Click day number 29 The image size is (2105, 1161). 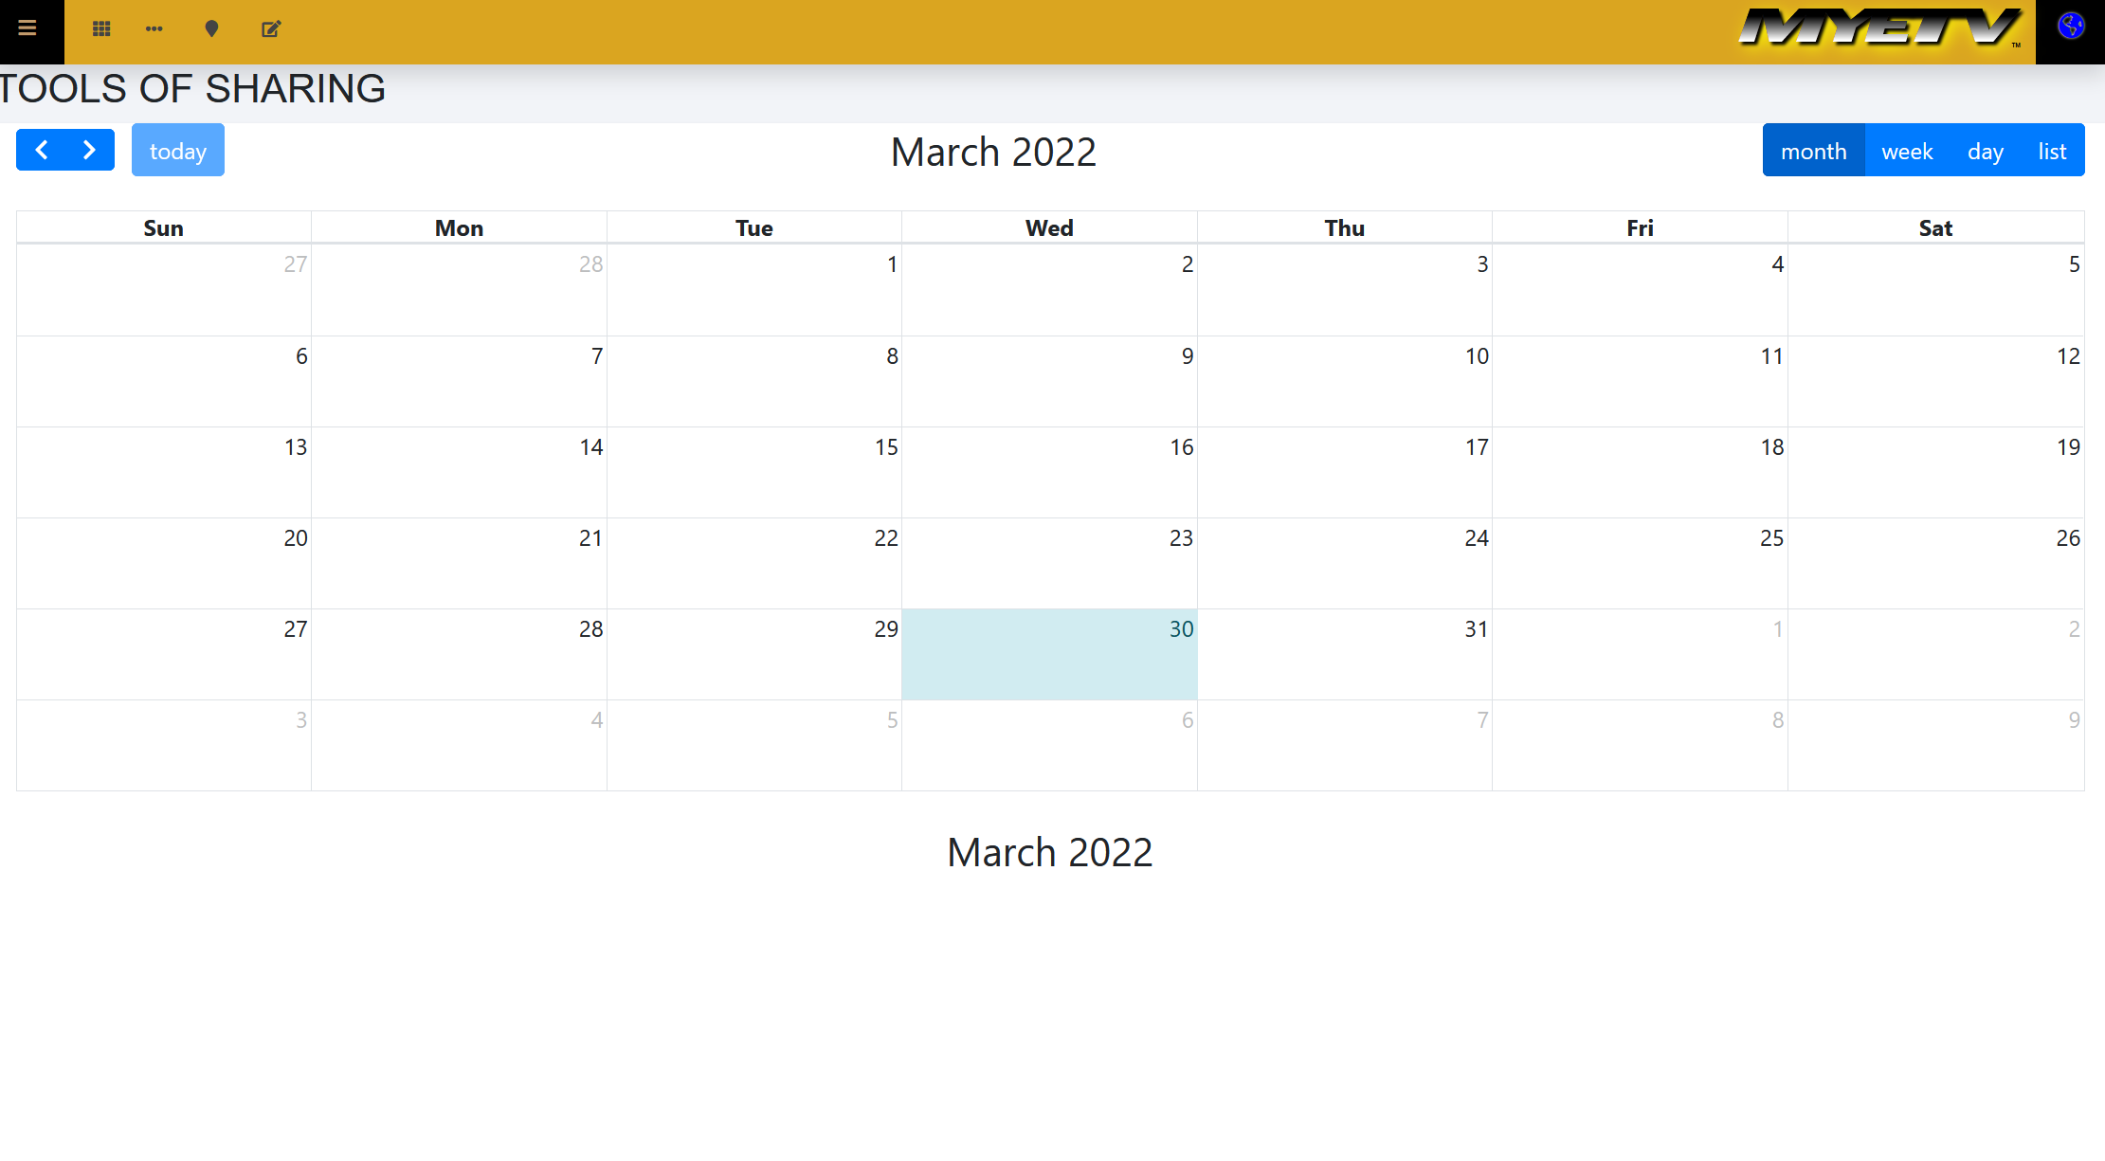886,629
